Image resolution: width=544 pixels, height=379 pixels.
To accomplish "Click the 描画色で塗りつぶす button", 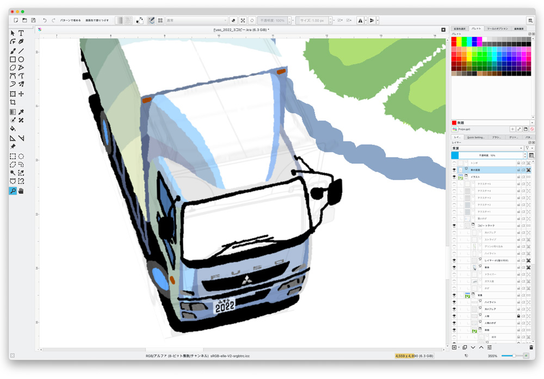I will 97,21.
